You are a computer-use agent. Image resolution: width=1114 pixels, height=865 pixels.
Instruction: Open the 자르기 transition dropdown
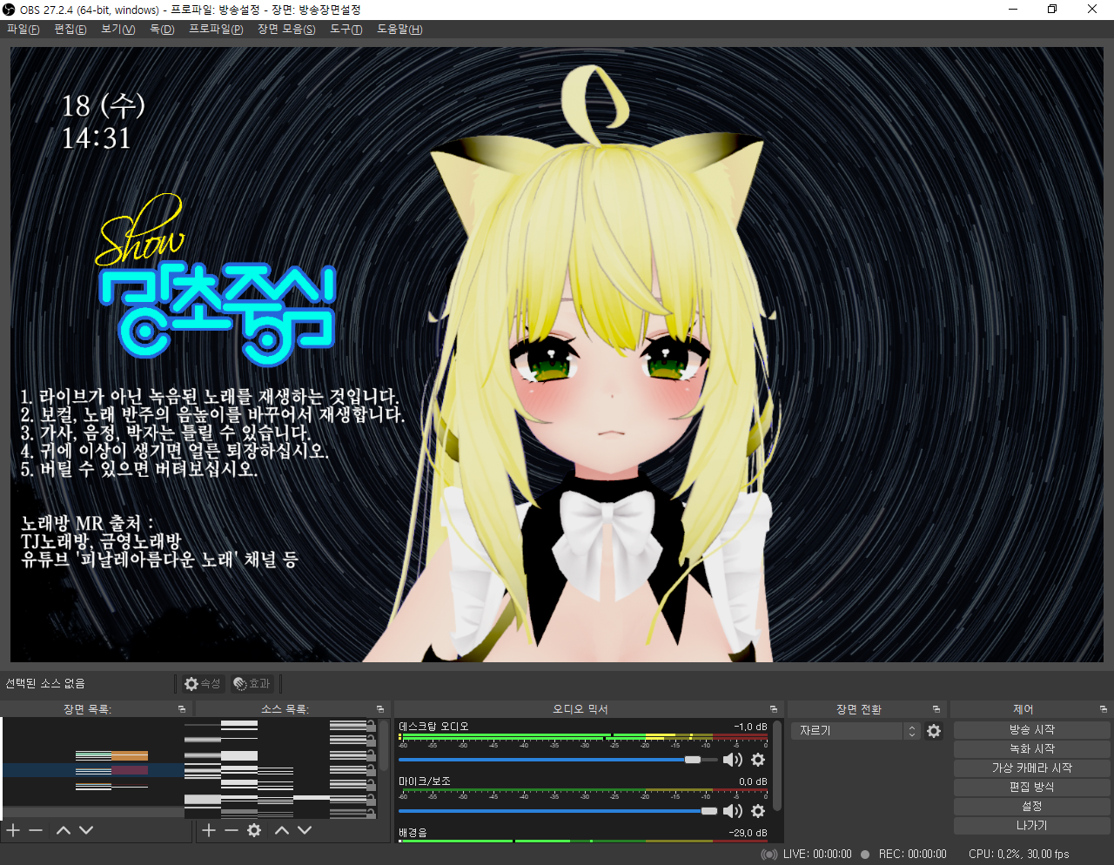tap(856, 731)
